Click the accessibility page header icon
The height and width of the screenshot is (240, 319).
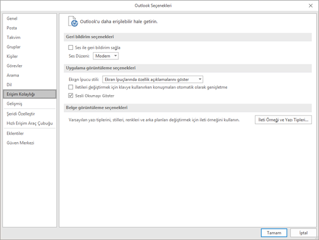pyautogui.click(x=73, y=22)
